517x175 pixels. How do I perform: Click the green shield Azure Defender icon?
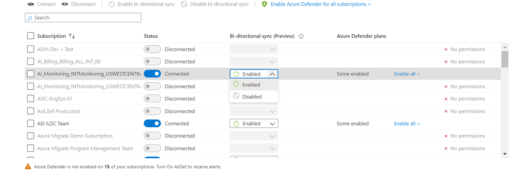click(264, 4)
